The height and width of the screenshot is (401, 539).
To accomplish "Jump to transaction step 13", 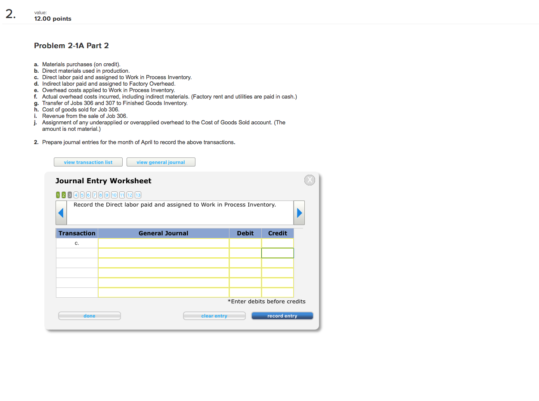I will point(138,195).
